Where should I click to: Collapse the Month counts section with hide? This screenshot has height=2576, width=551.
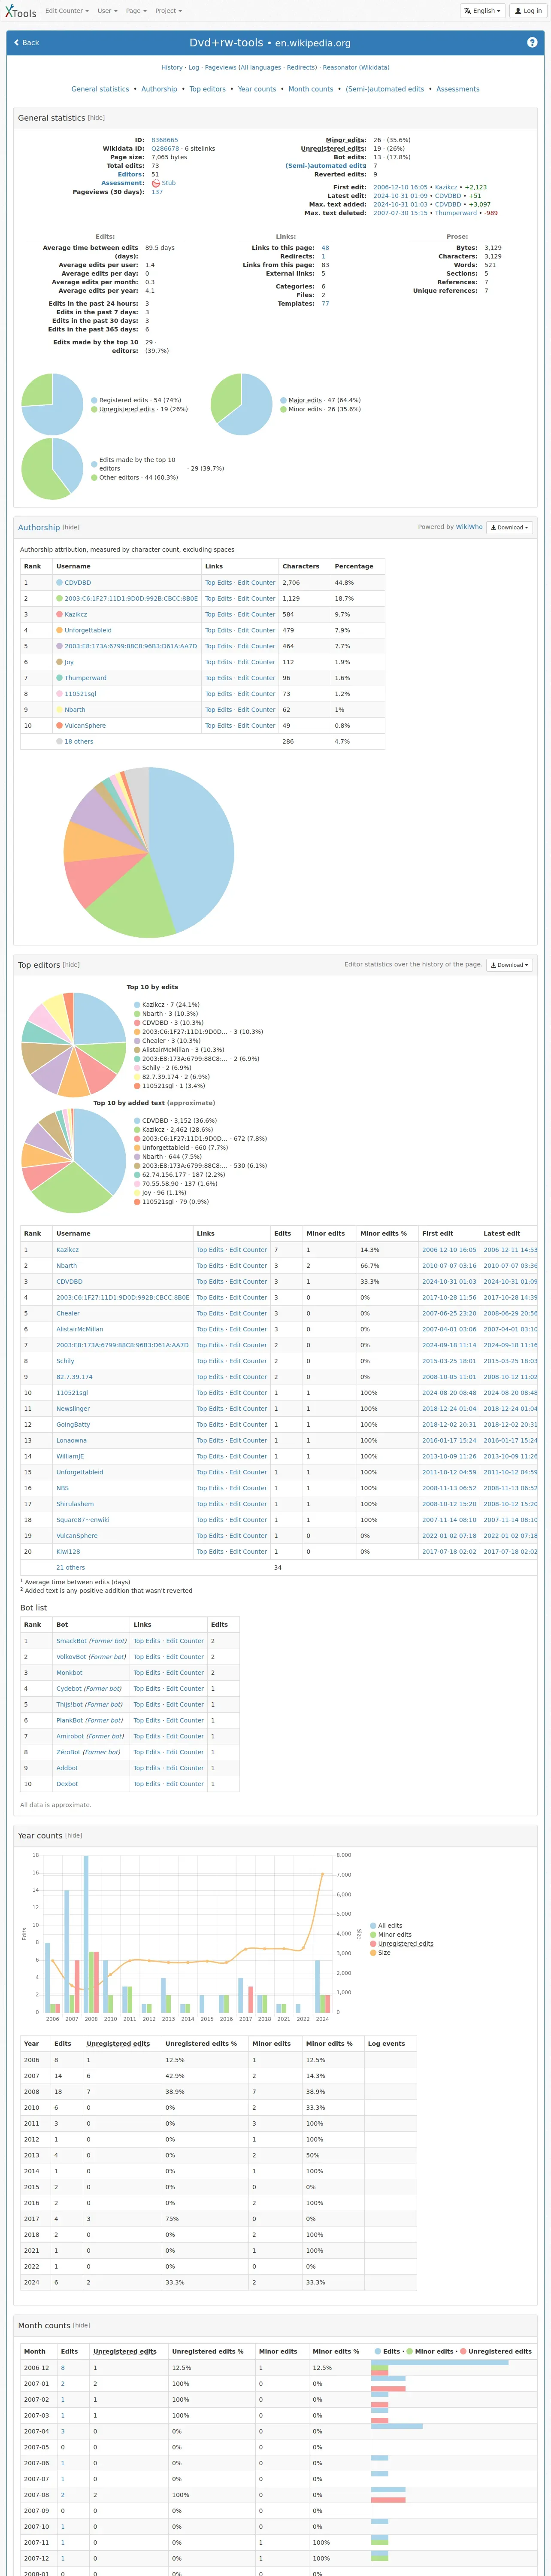(81, 2325)
